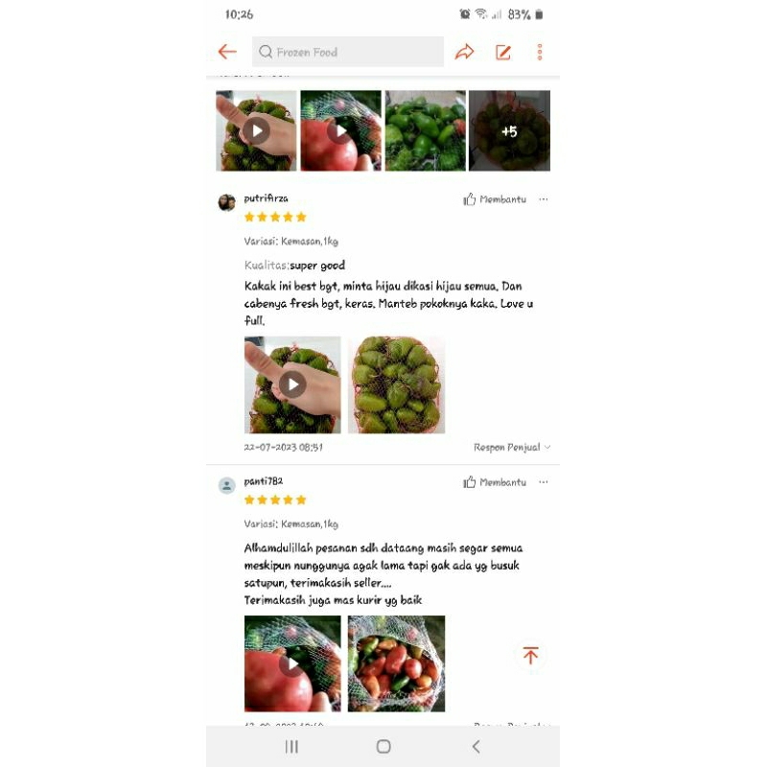Mark panti782's review as Membantu
Image resolution: width=767 pixels, height=767 pixels.
click(x=495, y=482)
